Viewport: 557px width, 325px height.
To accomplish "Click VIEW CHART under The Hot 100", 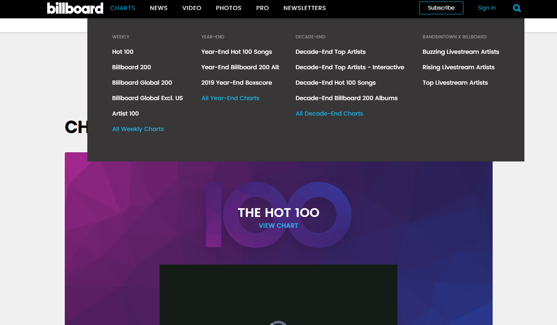I will point(278,226).
